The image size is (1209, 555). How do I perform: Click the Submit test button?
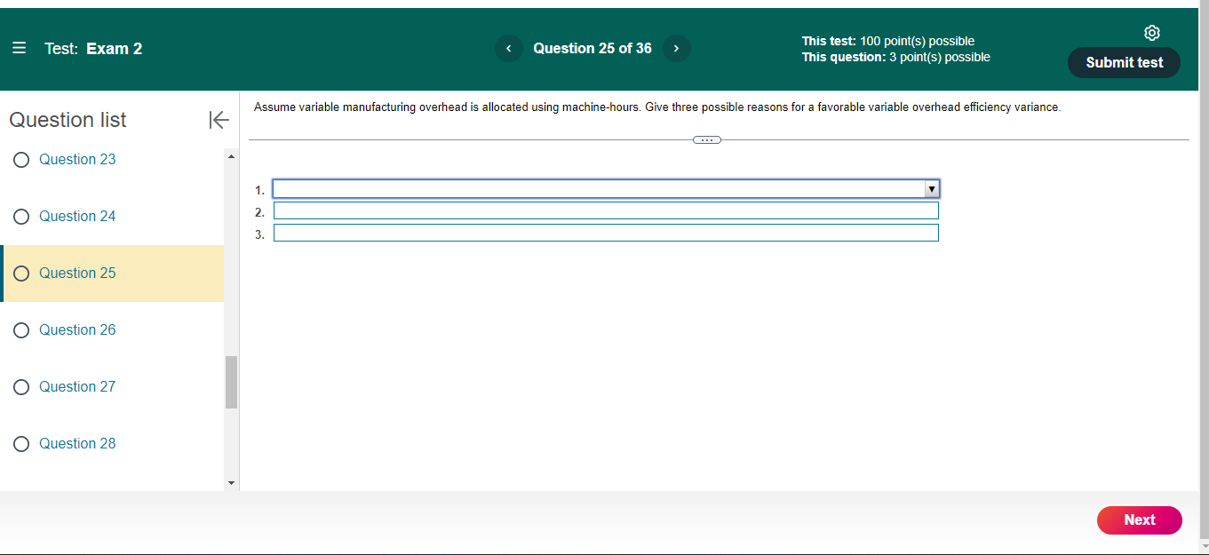(x=1123, y=62)
